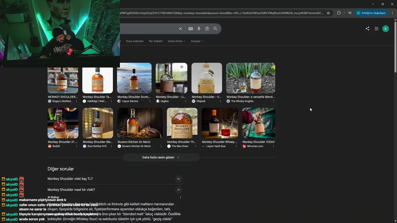Open the browser three-dot menu

pos(392,13)
